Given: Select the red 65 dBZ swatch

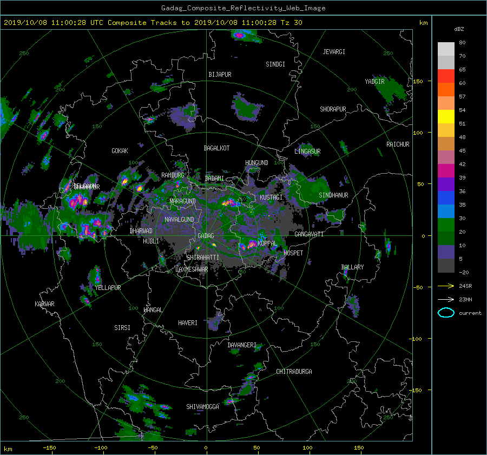Looking at the screenshot, I should 446,76.
